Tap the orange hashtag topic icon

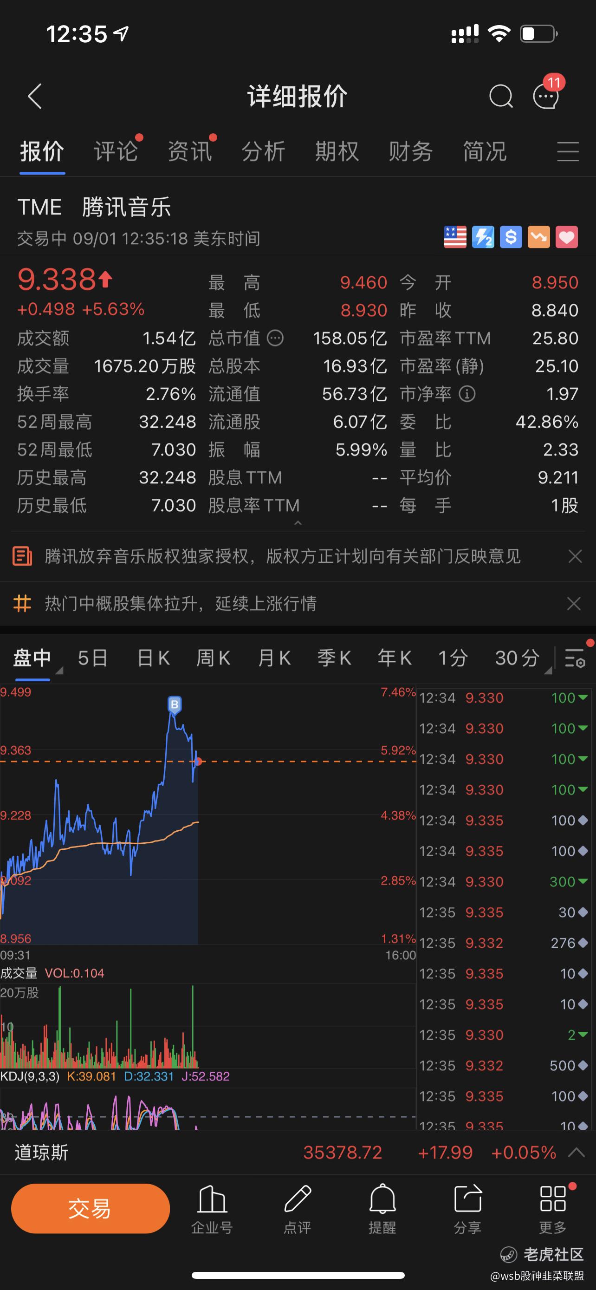pyautogui.click(x=22, y=603)
